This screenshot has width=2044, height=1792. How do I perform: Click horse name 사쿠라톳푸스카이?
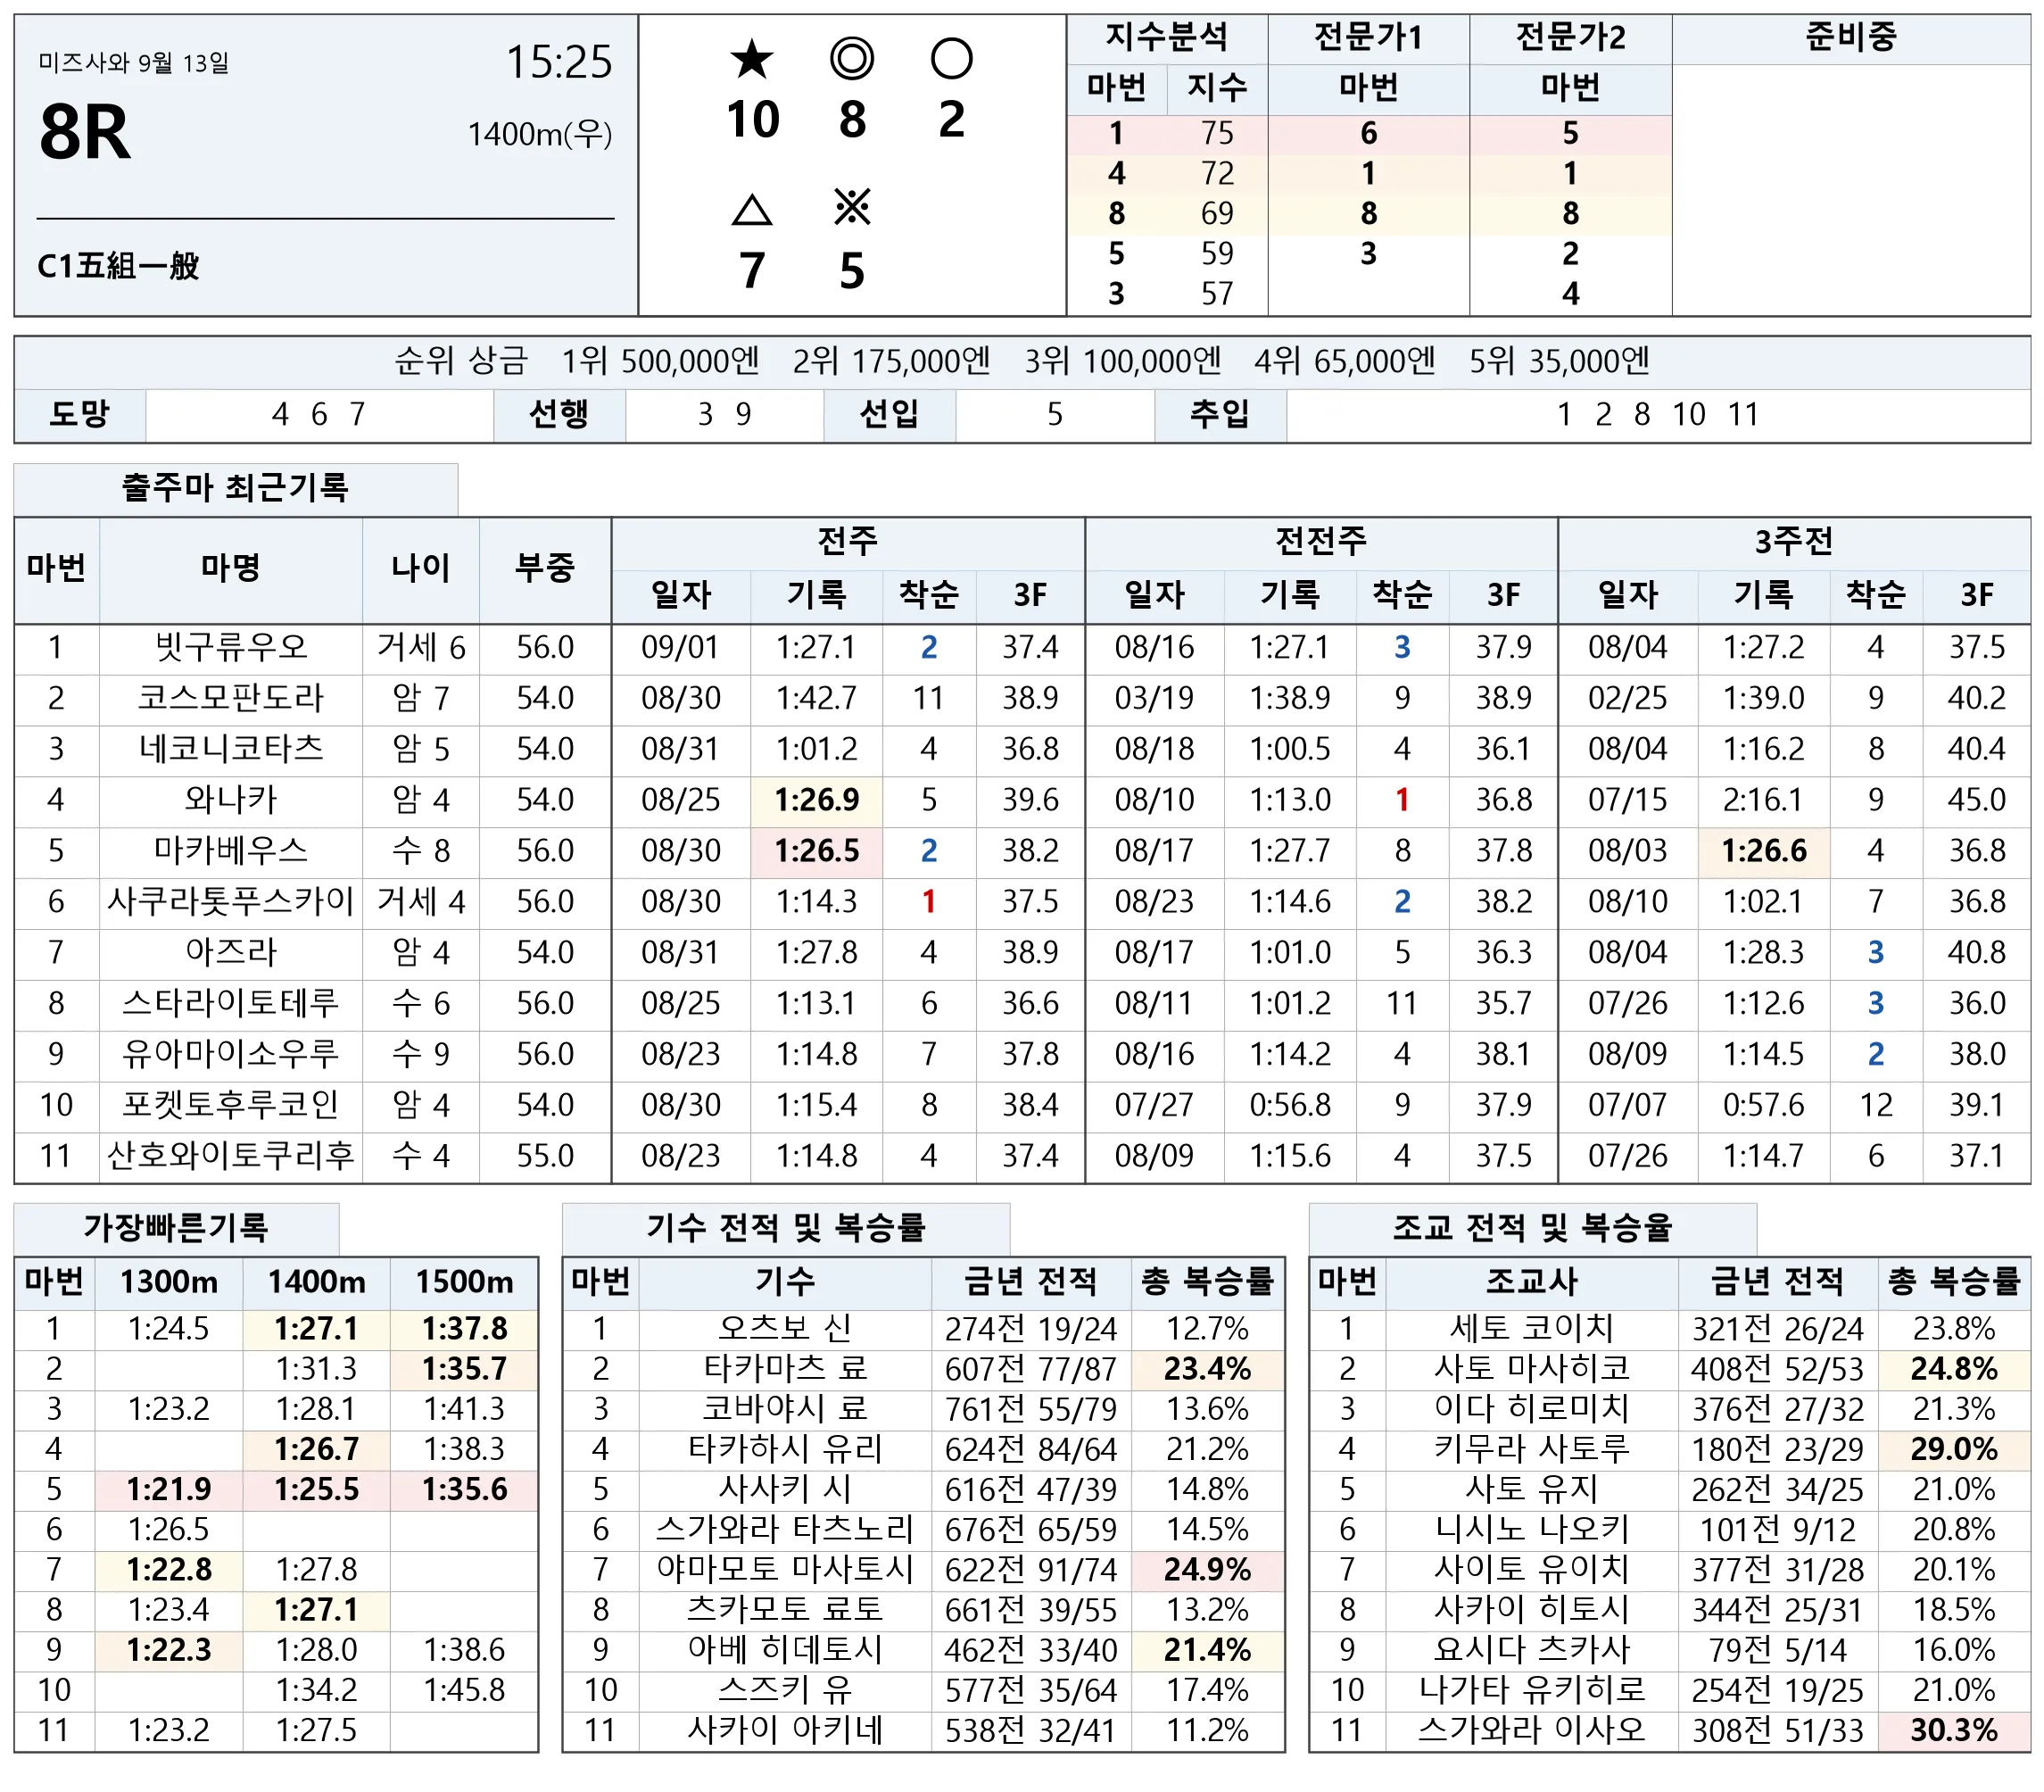231,902
